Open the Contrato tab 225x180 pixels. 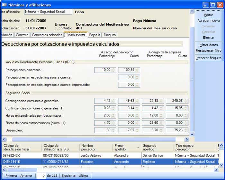(22, 35)
